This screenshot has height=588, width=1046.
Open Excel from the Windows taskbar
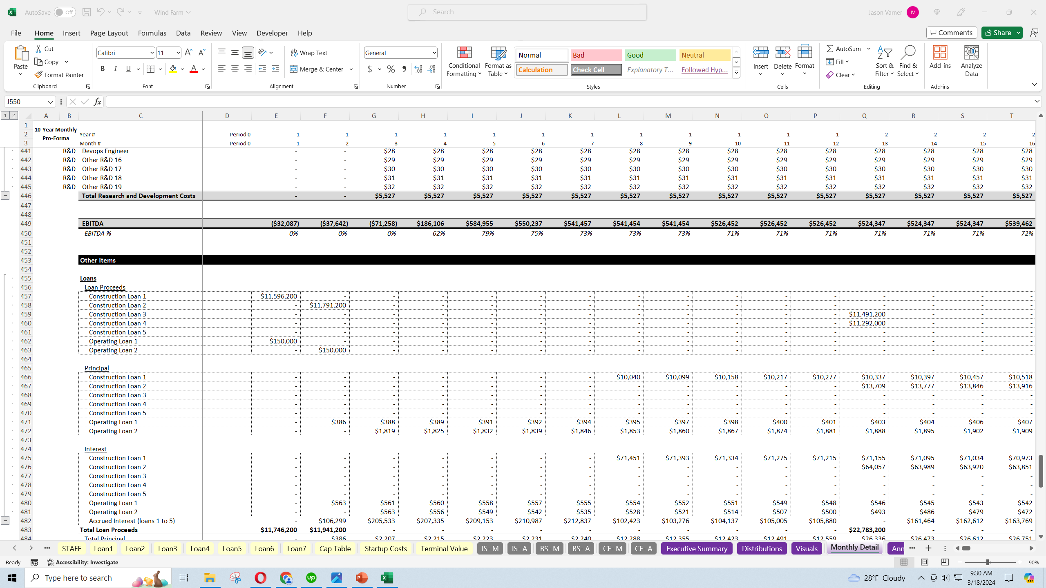point(387,578)
